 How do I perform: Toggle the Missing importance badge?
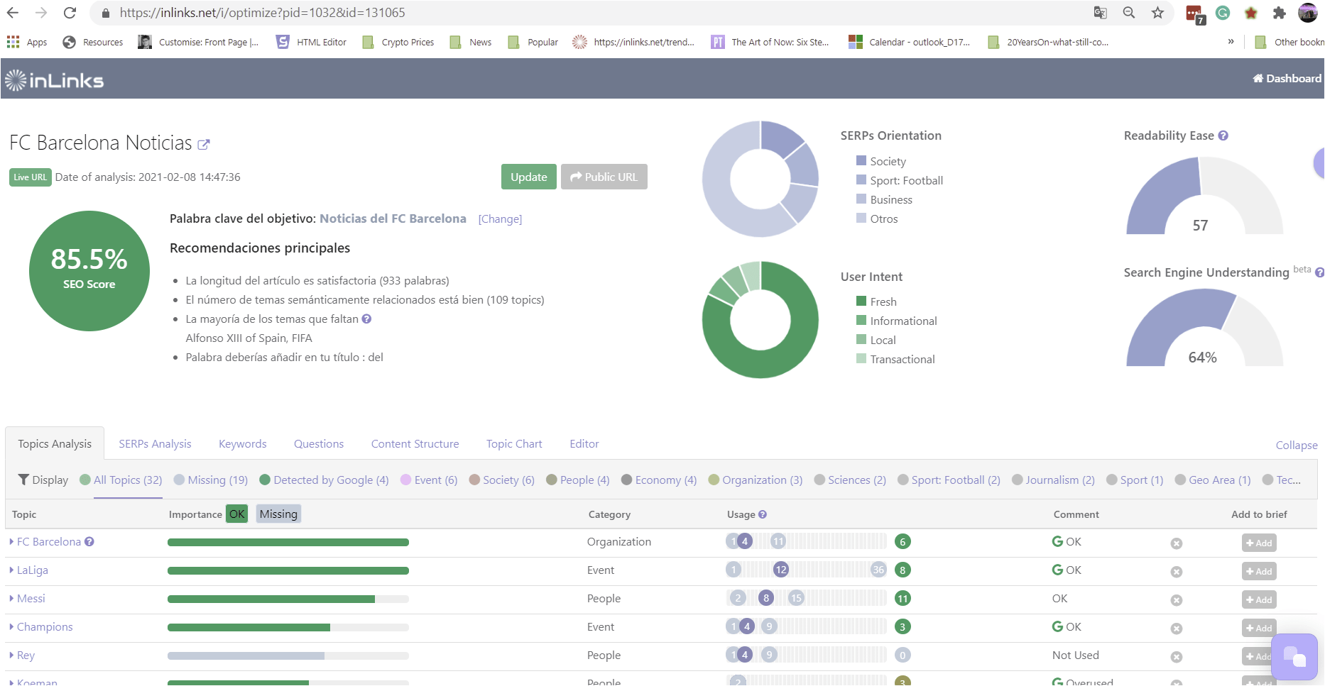pos(278,514)
